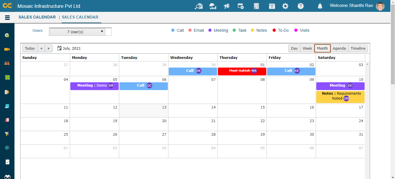Toggle the Notes legend filter

tap(259, 30)
